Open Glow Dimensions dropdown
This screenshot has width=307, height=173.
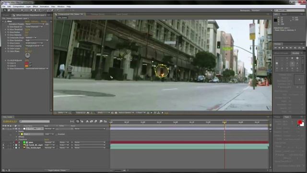[x=36, y=68]
